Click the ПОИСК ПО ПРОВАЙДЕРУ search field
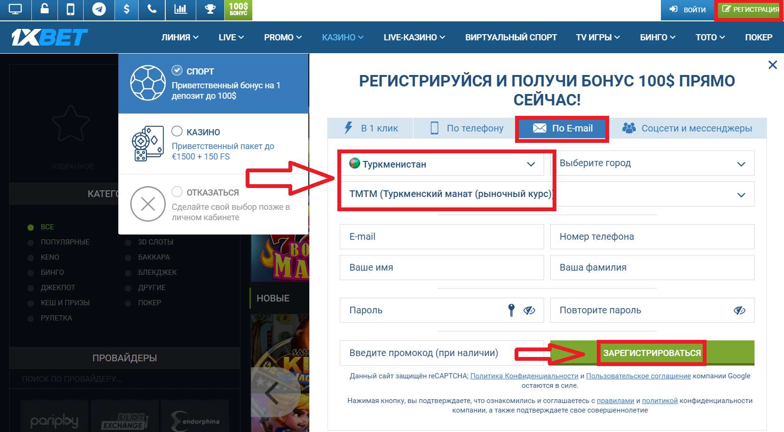 [124, 379]
